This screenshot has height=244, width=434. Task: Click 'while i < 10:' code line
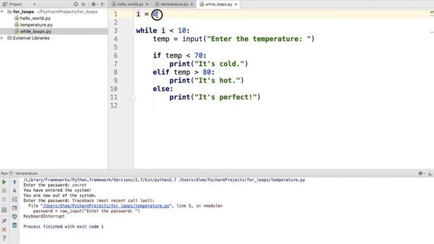[163, 30]
